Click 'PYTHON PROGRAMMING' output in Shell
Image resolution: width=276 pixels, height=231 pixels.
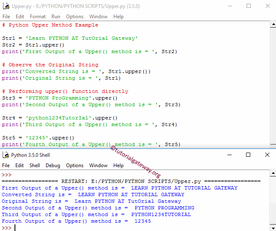[164, 208]
